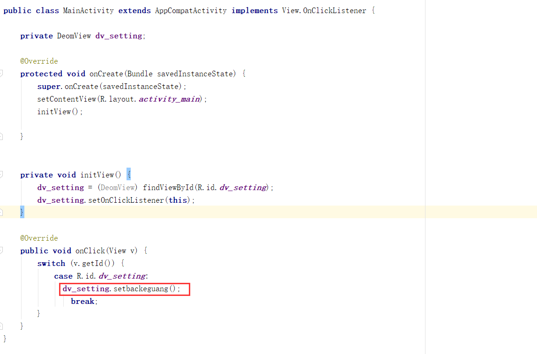Viewport: 537px width, 354px height.
Task: Click the switch keyword in onClick
Action: 51,263
